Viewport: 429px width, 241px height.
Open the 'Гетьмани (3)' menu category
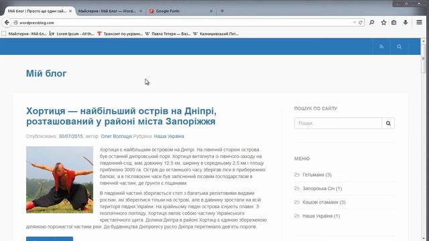(317, 175)
